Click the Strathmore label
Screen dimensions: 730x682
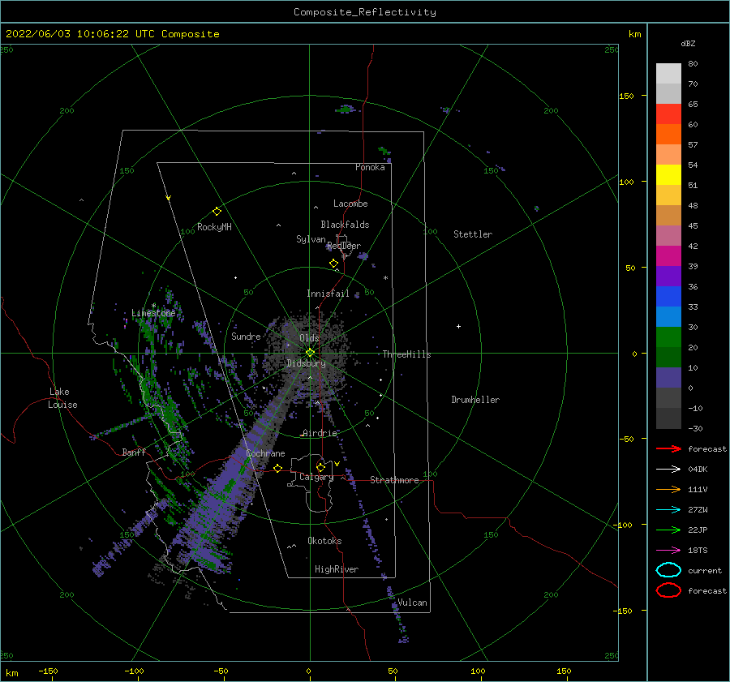(x=394, y=480)
